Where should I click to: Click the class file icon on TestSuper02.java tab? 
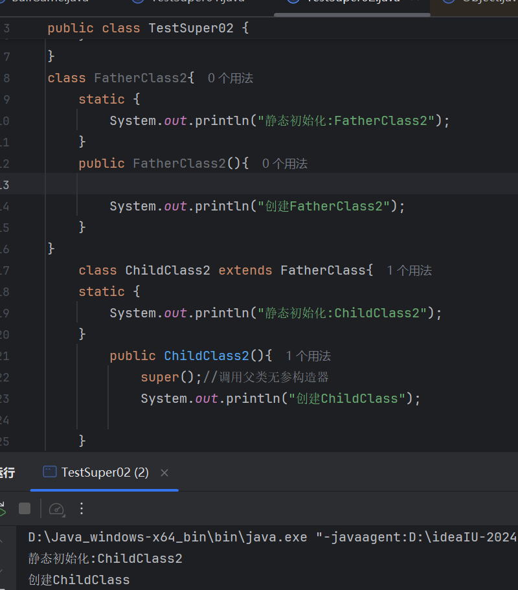click(x=293, y=2)
